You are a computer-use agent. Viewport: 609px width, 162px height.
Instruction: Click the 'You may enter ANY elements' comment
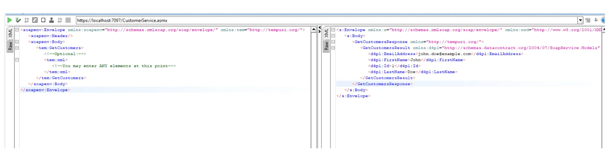pos(114,66)
